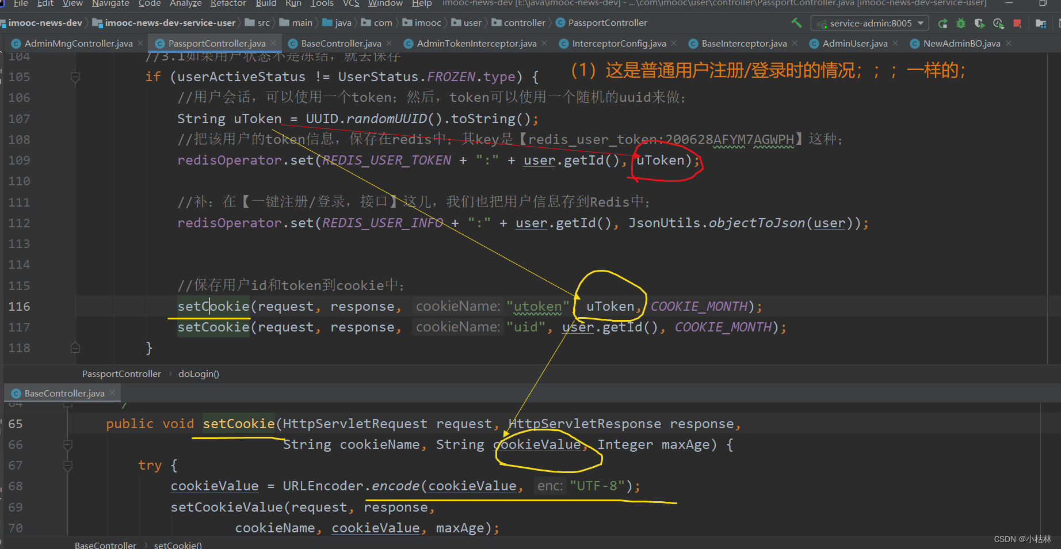Image resolution: width=1061 pixels, height=549 pixels.
Task: Click setCookie() in the bottom navigation bar
Action: (177, 544)
